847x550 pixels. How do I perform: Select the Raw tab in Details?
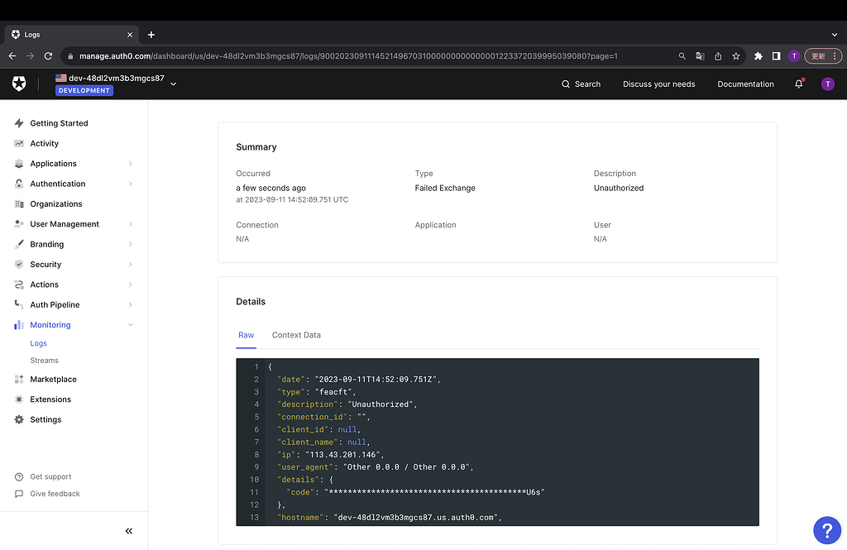[246, 335]
